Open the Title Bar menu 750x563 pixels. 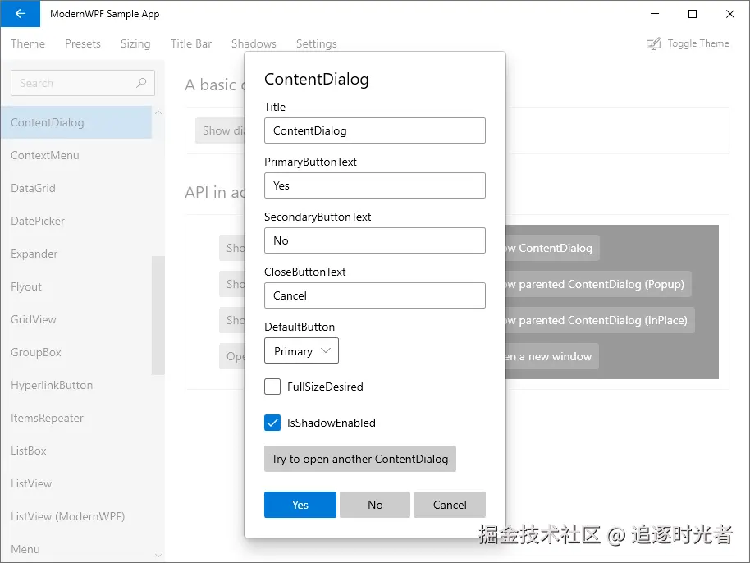tap(191, 43)
